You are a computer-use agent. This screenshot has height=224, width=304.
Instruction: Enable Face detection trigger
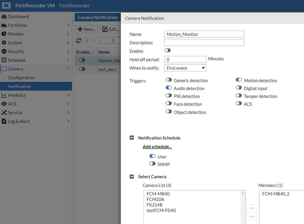[x=169, y=103]
